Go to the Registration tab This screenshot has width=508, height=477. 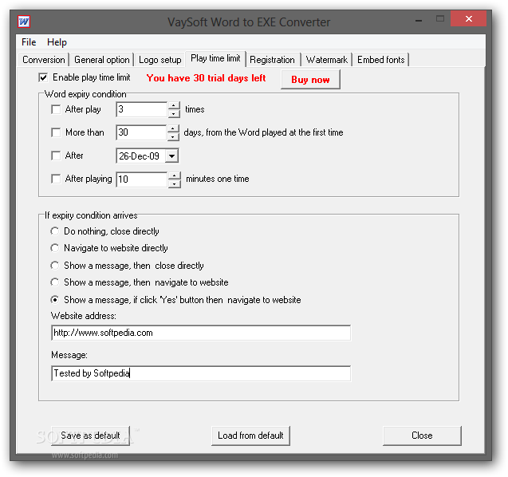click(x=272, y=60)
